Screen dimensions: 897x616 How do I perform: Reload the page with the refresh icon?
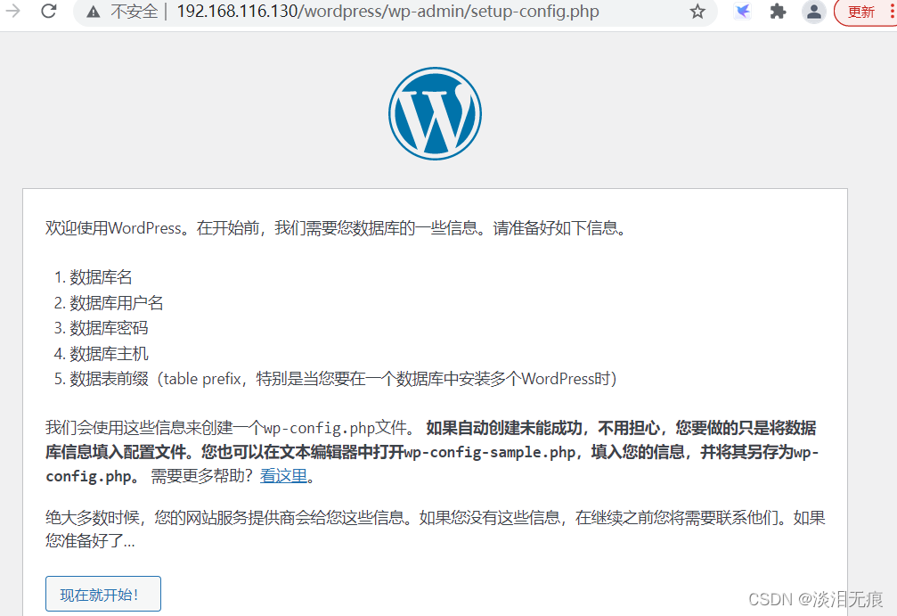click(x=49, y=11)
